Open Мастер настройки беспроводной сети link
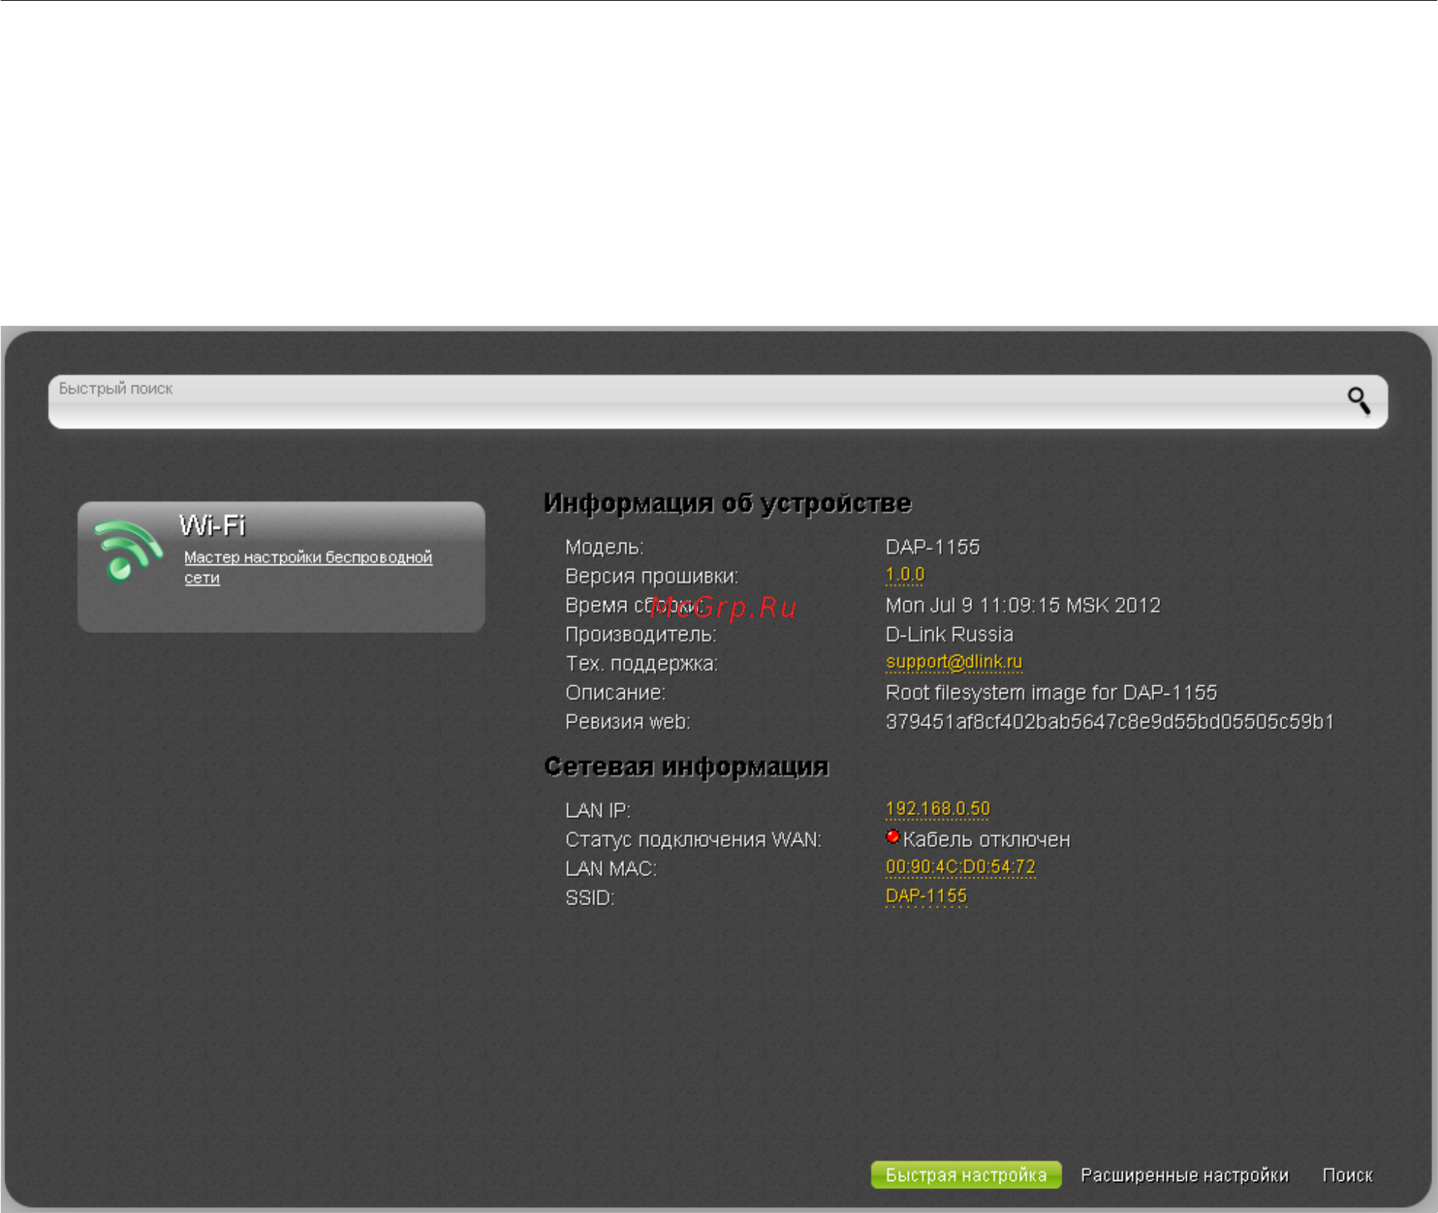 tap(308, 567)
